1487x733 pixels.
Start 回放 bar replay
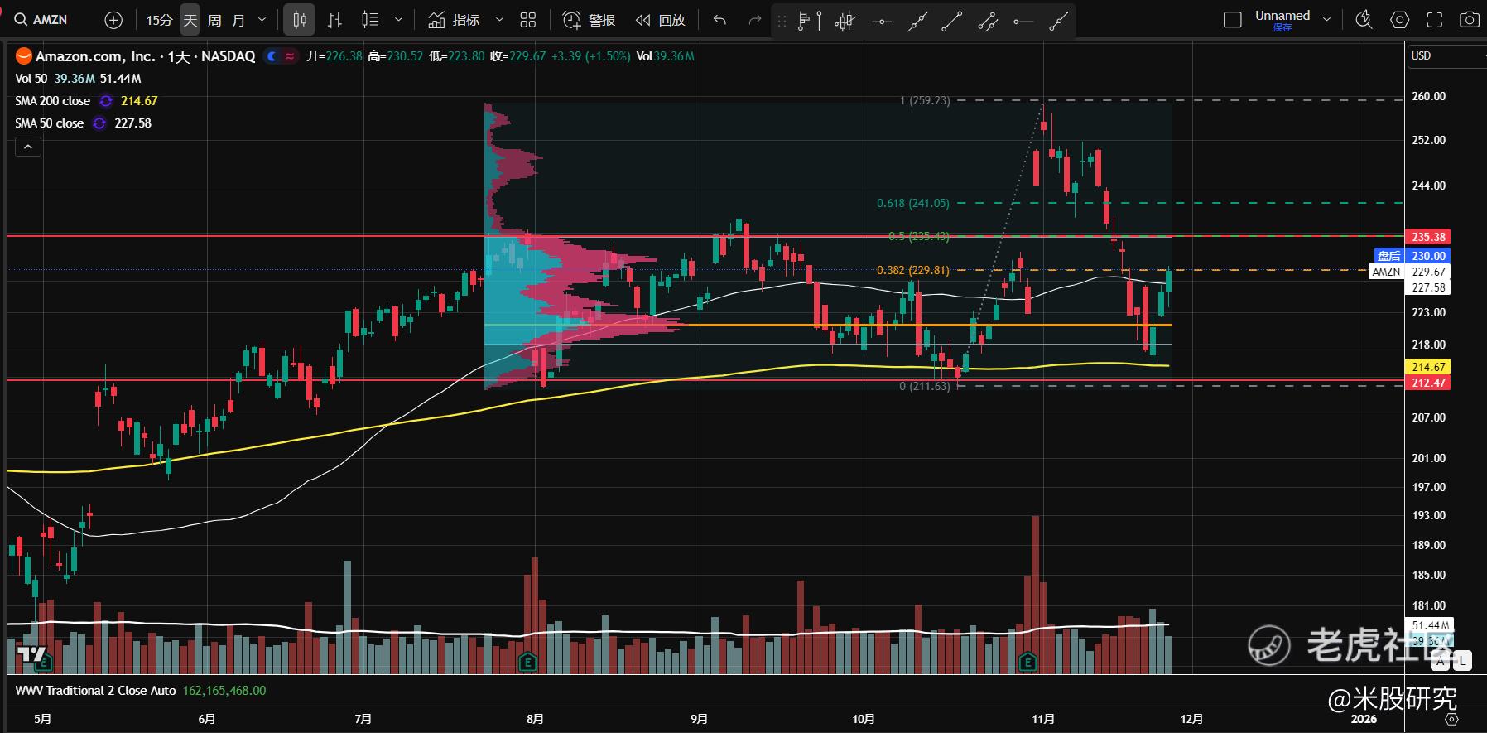(x=660, y=20)
